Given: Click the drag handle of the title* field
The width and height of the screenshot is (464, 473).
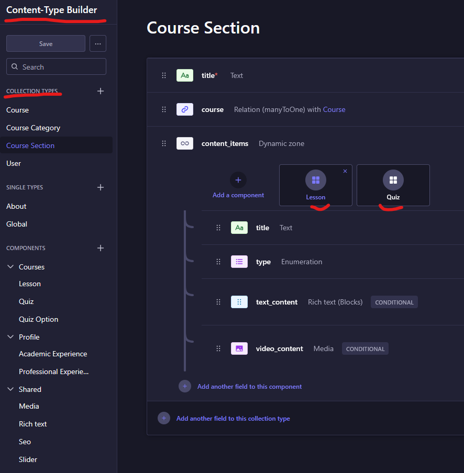Looking at the screenshot, I should coord(164,75).
